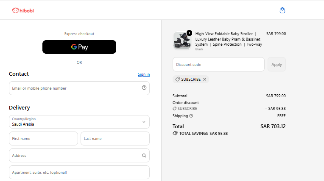Image resolution: width=324 pixels, height=181 pixels.
Task: Apply the discount code
Action: pyautogui.click(x=277, y=65)
